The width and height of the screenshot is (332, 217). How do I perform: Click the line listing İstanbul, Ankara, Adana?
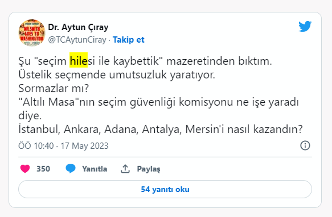[160, 130]
